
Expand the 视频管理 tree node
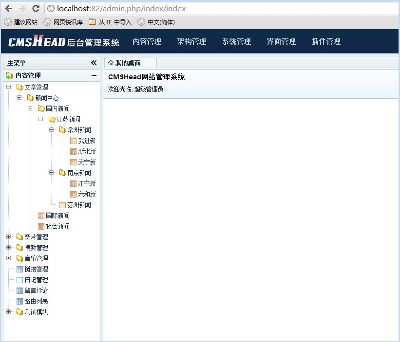9,248
